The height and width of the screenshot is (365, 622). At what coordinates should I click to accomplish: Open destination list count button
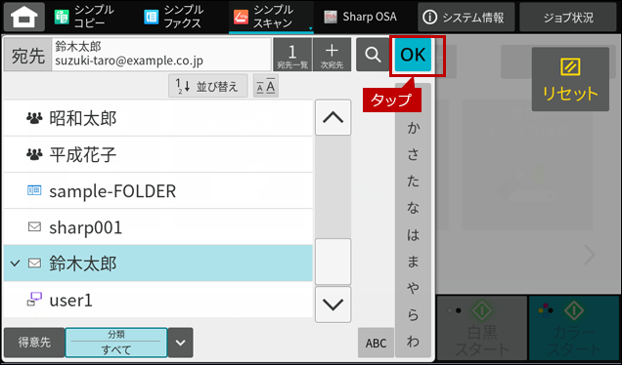[292, 55]
